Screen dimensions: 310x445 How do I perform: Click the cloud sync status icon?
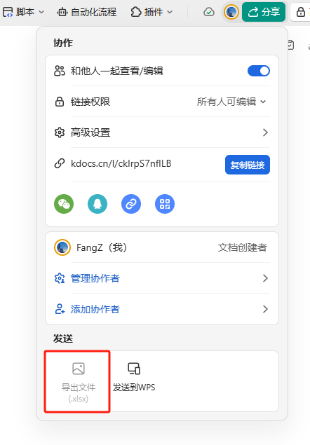point(209,12)
